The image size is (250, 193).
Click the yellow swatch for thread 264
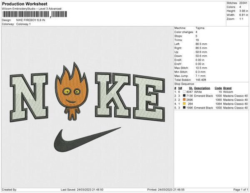pyautogui.click(x=184, y=104)
